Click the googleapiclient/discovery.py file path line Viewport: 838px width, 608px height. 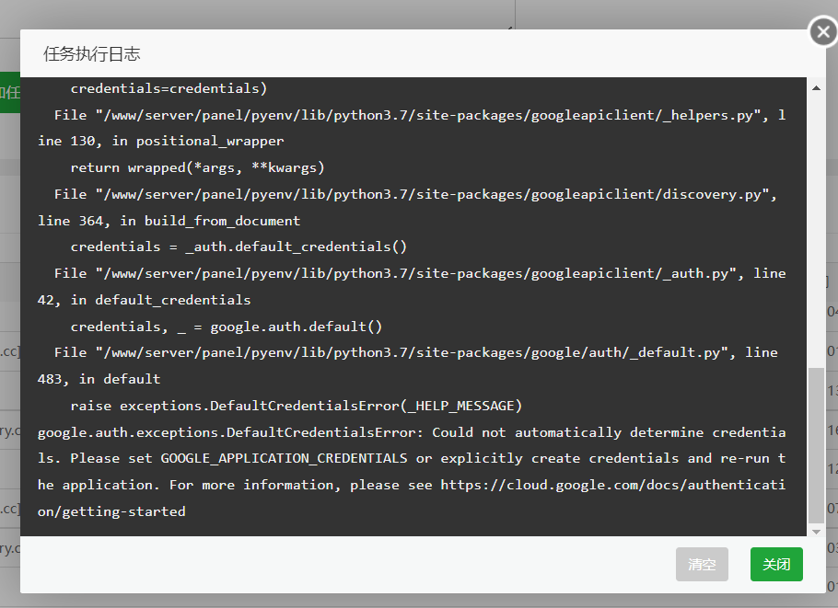415,194
